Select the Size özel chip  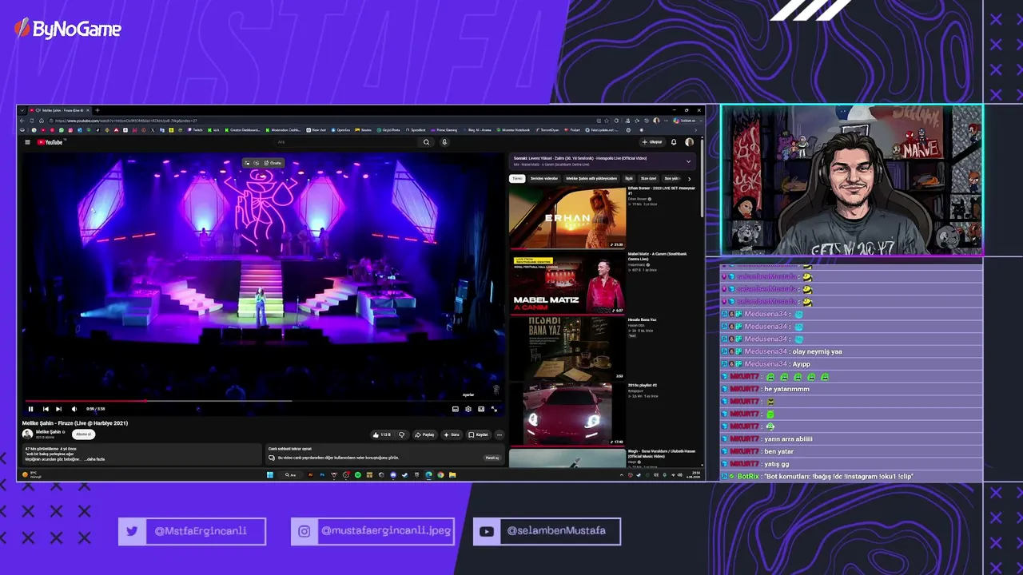click(648, 179)
